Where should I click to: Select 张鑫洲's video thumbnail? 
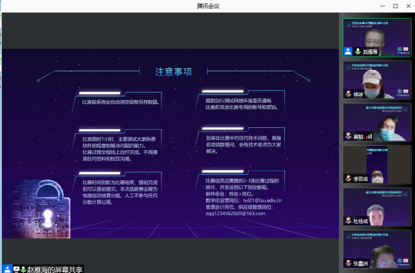click(377, 249)
